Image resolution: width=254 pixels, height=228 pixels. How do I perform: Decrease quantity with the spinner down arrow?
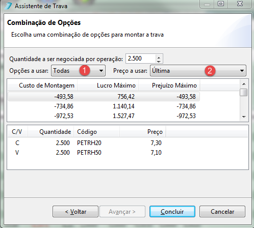159,61
